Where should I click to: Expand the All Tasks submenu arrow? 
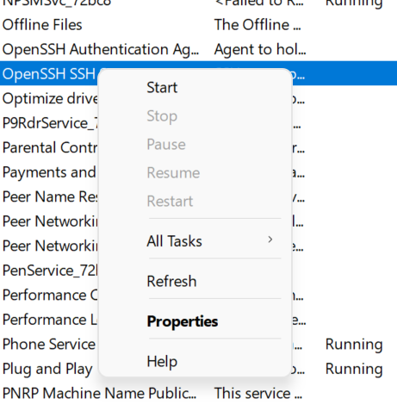270,240
